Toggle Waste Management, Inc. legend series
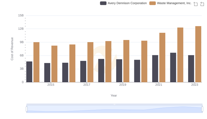The width and height of the screenshot is (207, 119). (x=170, y=3)
